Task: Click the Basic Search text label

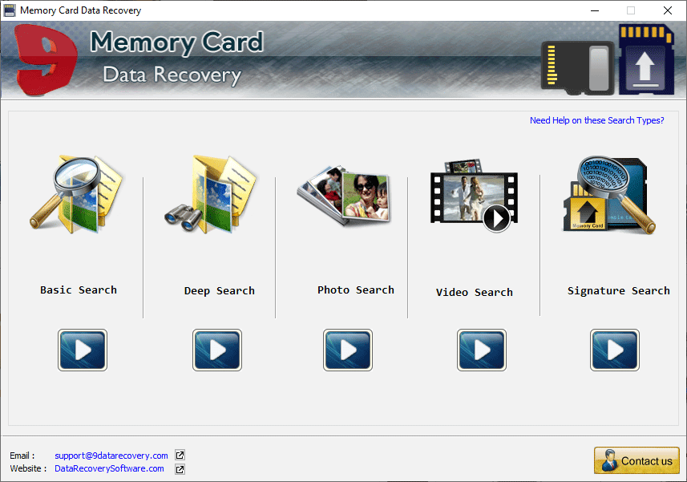Action: tap(79, 290)
